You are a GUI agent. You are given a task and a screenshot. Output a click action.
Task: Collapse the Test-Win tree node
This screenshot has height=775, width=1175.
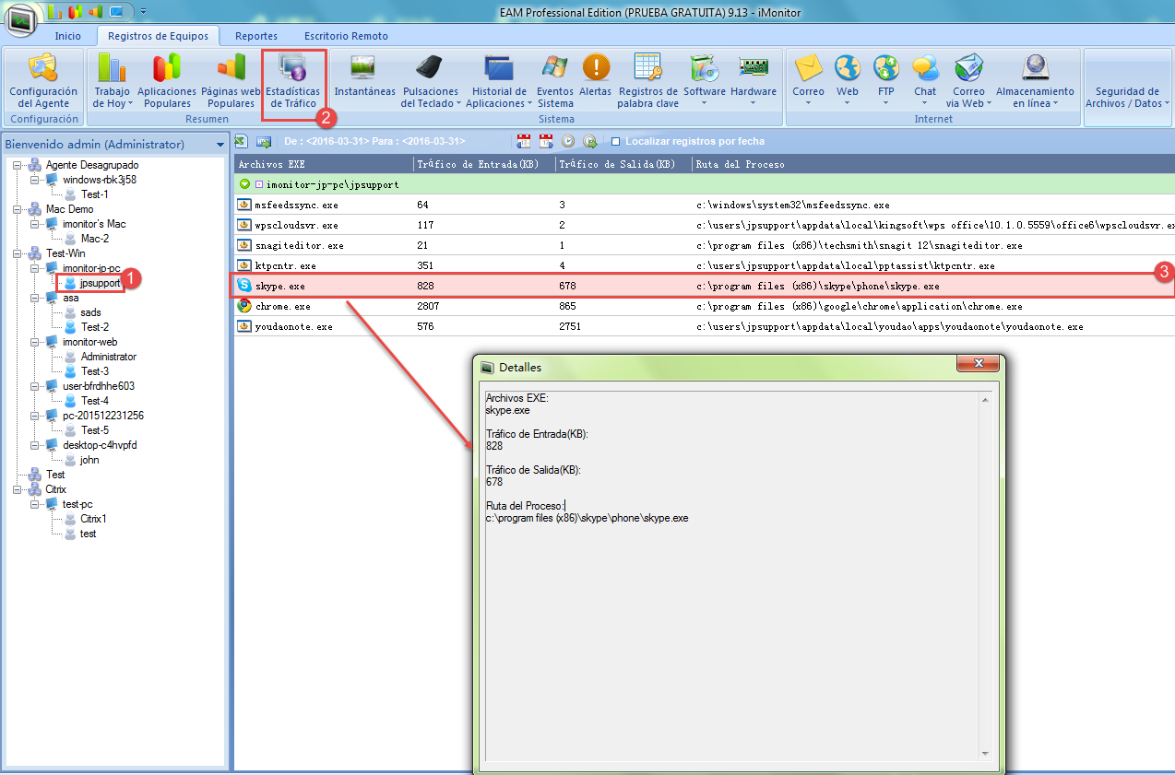point(17,253)
